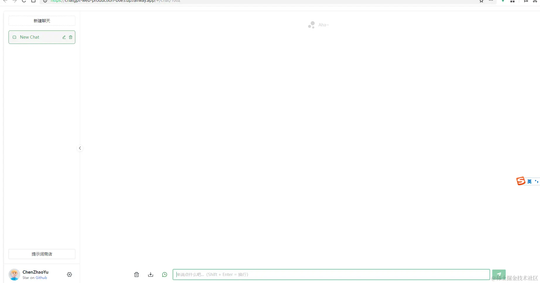Viewport: 540px width, 283px height.
Task: Click the browser address bar URL
Action: click(115, 1)
